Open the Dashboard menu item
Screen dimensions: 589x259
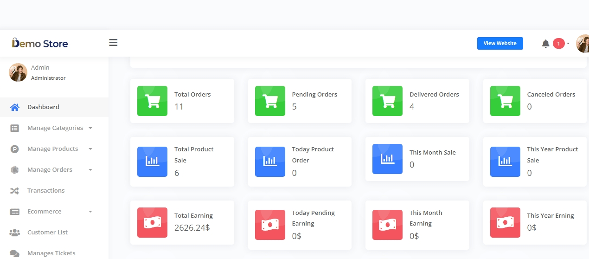point(43,107)
